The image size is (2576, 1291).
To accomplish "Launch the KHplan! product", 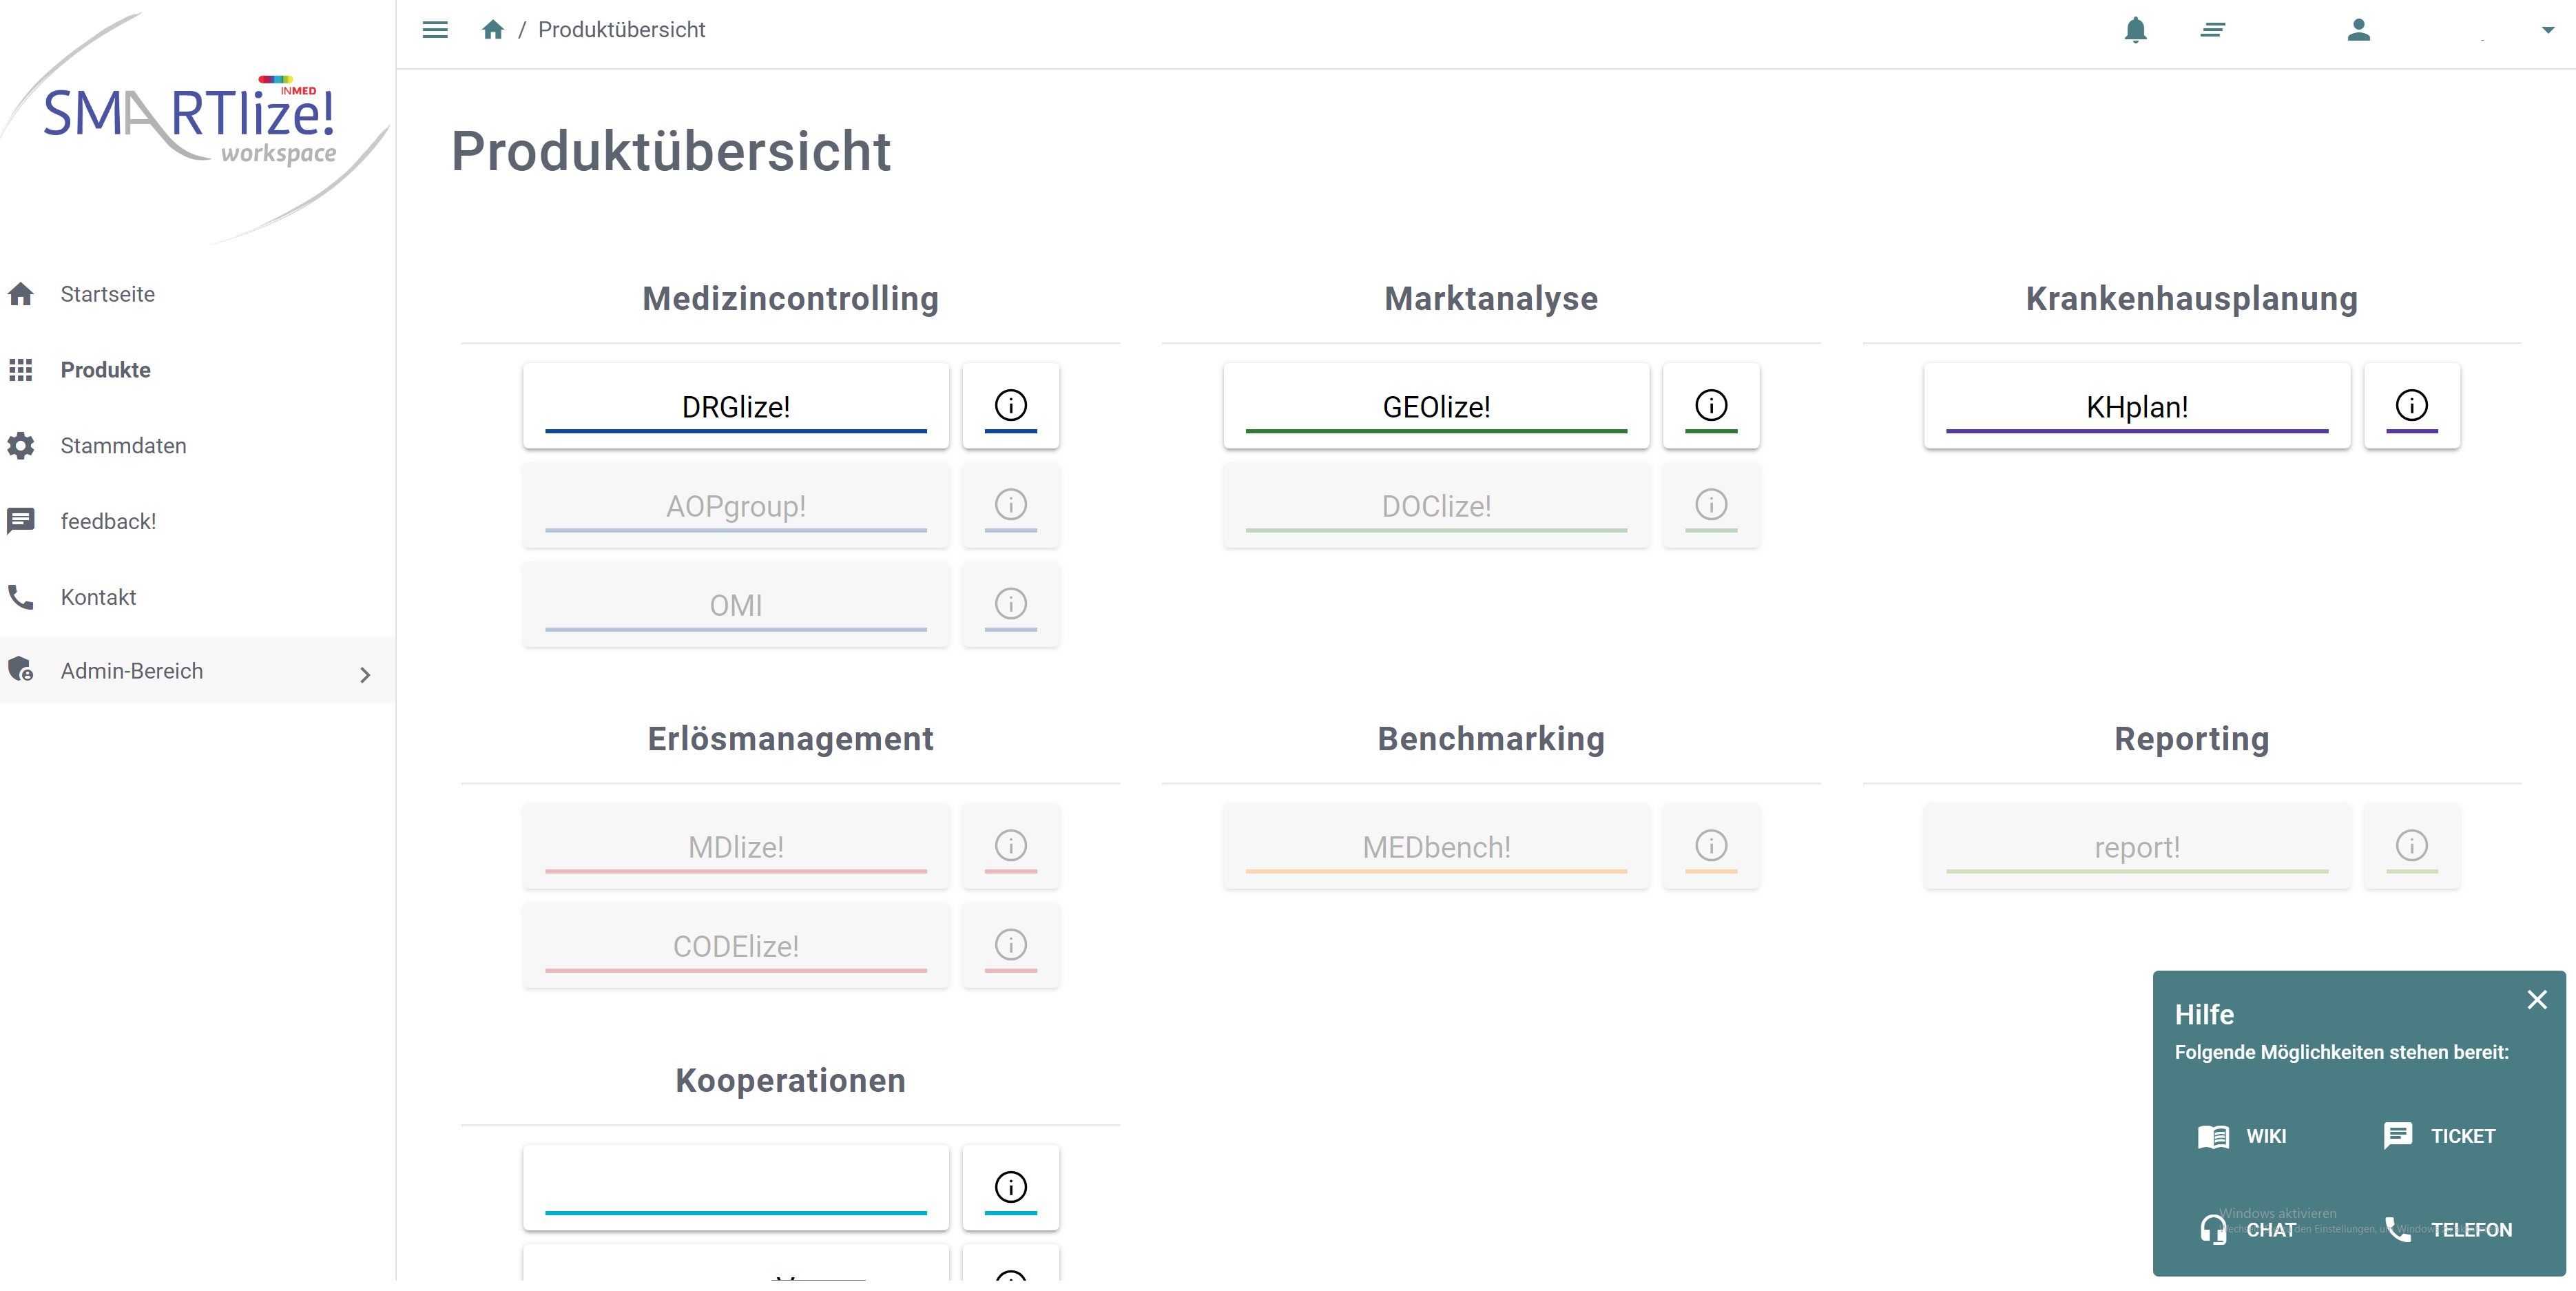I will tap(2136, 406).
